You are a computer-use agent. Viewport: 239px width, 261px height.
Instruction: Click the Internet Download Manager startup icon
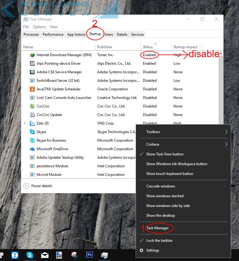click(x=32, y=55)
